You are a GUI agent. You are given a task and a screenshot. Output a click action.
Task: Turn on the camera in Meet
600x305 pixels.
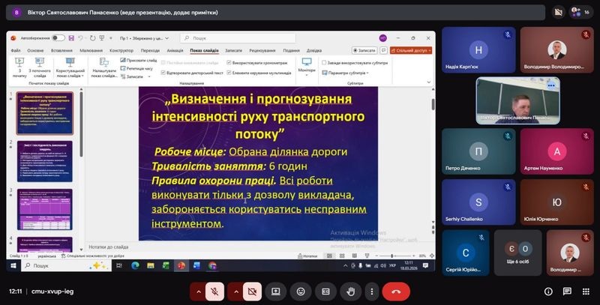pos(250,291)
